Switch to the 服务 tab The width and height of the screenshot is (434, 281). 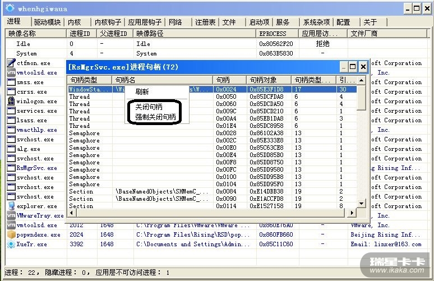(x=283, y=22)
